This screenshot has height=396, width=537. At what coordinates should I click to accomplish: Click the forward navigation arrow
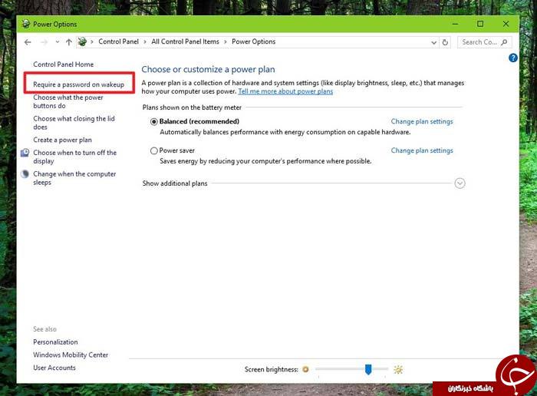click(44, 42)
